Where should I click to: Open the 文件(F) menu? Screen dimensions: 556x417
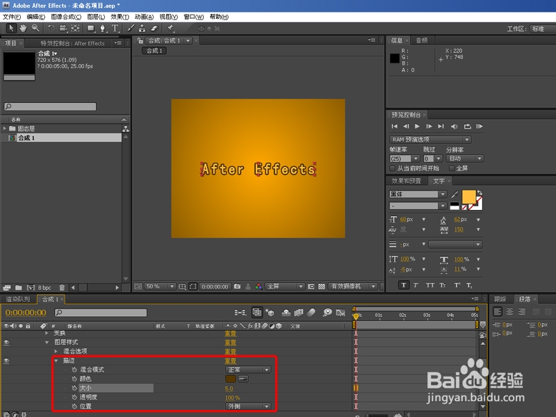coord(12,17)
